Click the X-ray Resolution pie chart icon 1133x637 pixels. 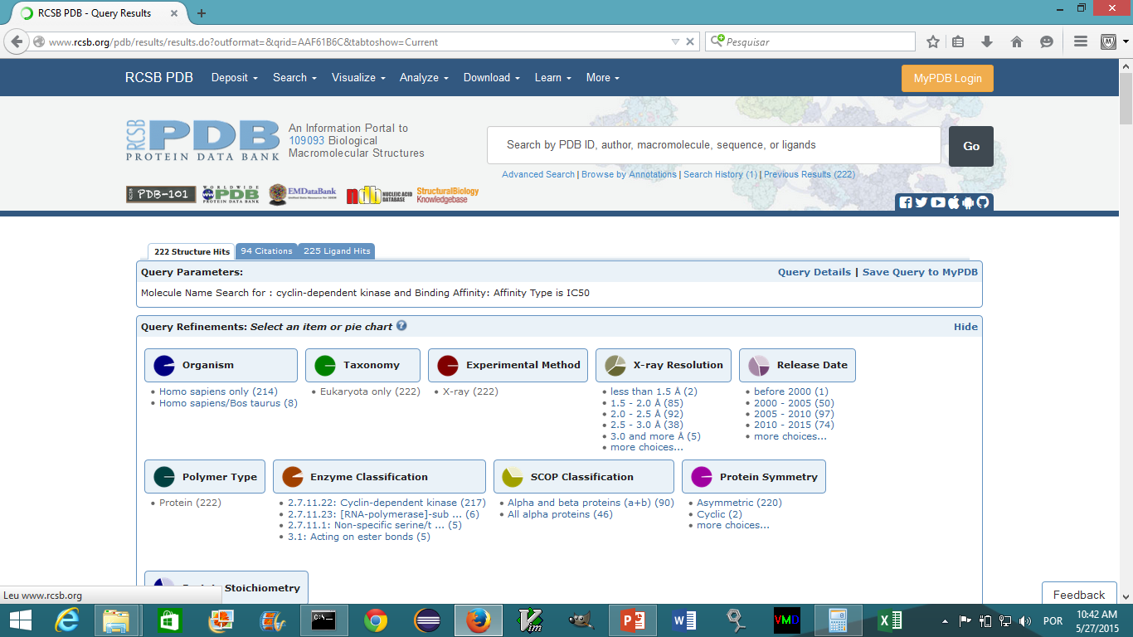[615, 365]
